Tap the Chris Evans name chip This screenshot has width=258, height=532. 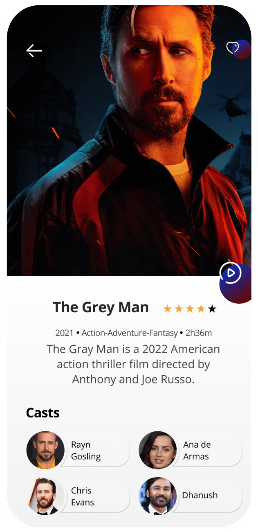[x=96, y=496]
